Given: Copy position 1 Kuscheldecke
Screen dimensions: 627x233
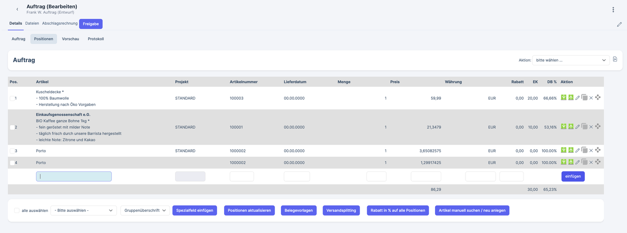Looking at the screenshot, I should [x=584, y=98].
